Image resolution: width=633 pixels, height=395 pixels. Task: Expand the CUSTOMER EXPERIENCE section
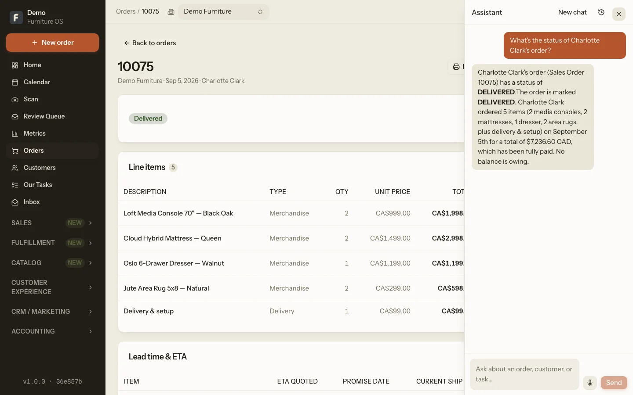coord(52,287)
